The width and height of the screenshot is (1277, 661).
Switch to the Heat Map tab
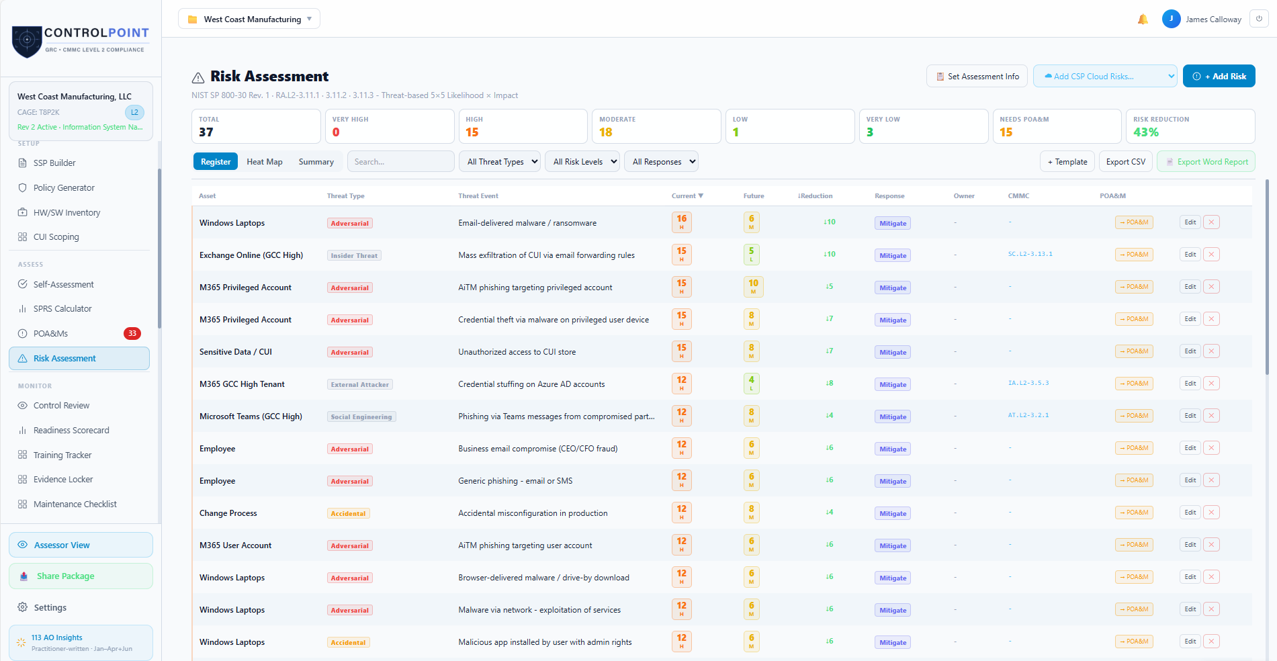pos(264,161)
